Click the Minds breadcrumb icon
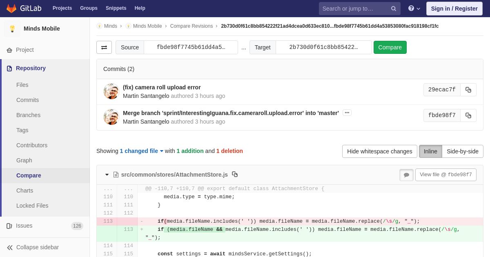The height and width of the screenshot is (257, 490). click(99, 26)
